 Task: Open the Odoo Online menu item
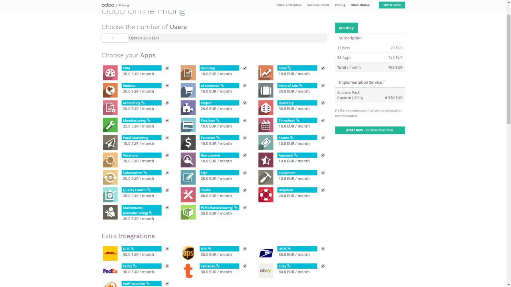(x=360, y=5)
